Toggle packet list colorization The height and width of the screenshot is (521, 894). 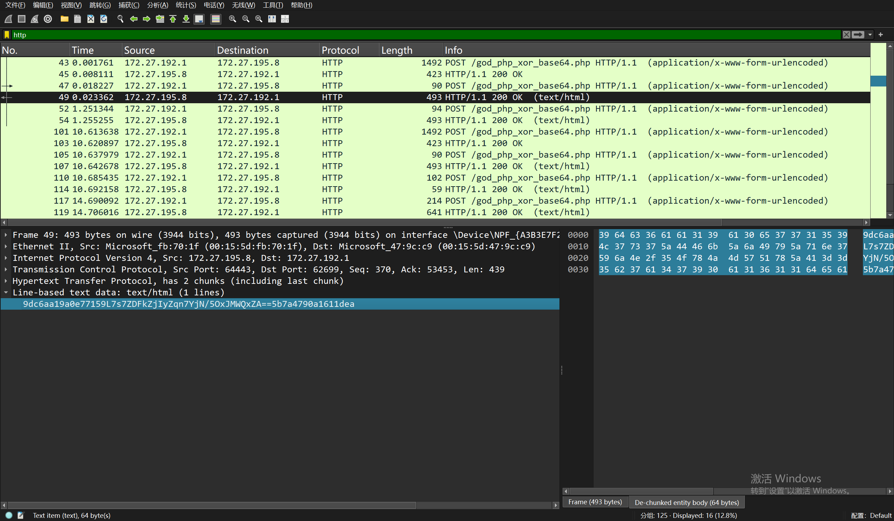tap(215, 19)
